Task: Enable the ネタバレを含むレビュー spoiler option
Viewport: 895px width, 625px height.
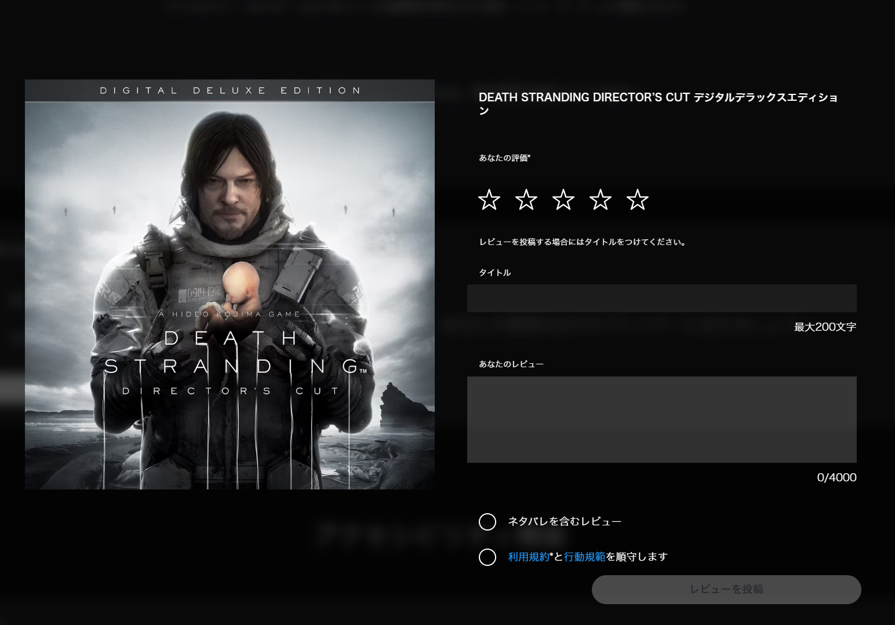Action: coord(487,522)
